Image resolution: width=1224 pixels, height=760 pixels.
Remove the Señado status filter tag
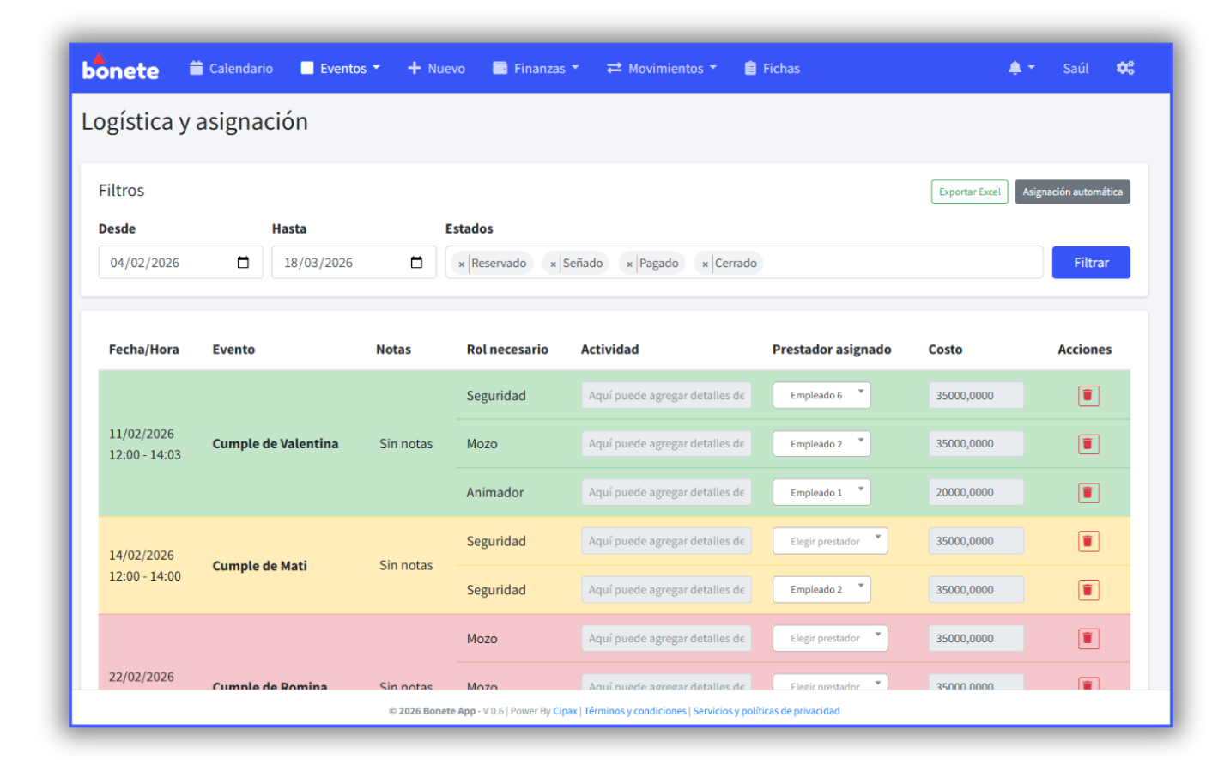pos(553,264)
